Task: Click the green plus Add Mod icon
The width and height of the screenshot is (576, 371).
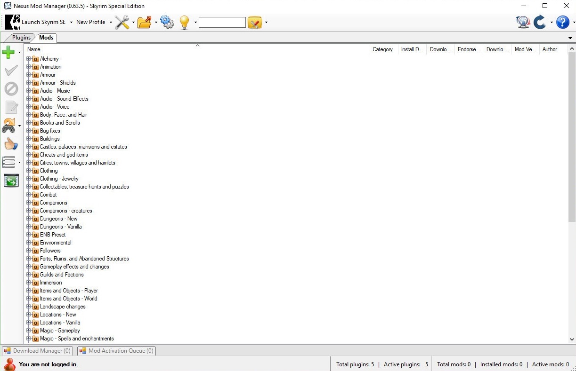Action: 8,52
